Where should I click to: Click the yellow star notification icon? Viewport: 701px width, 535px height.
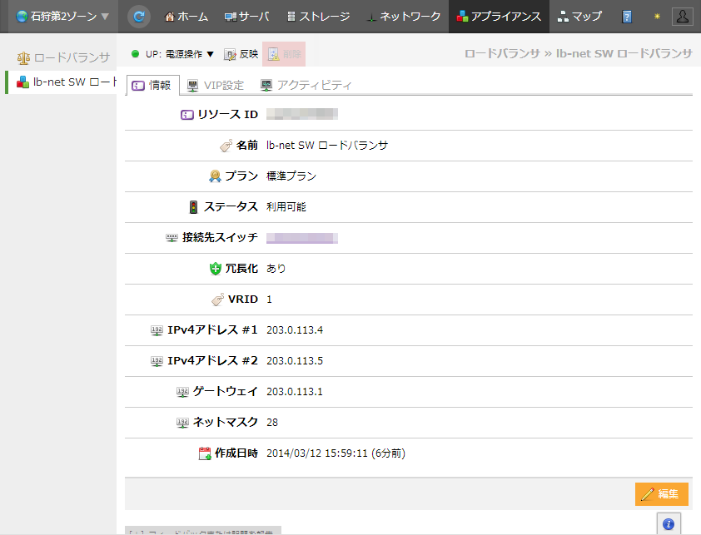tap(655, 17)
